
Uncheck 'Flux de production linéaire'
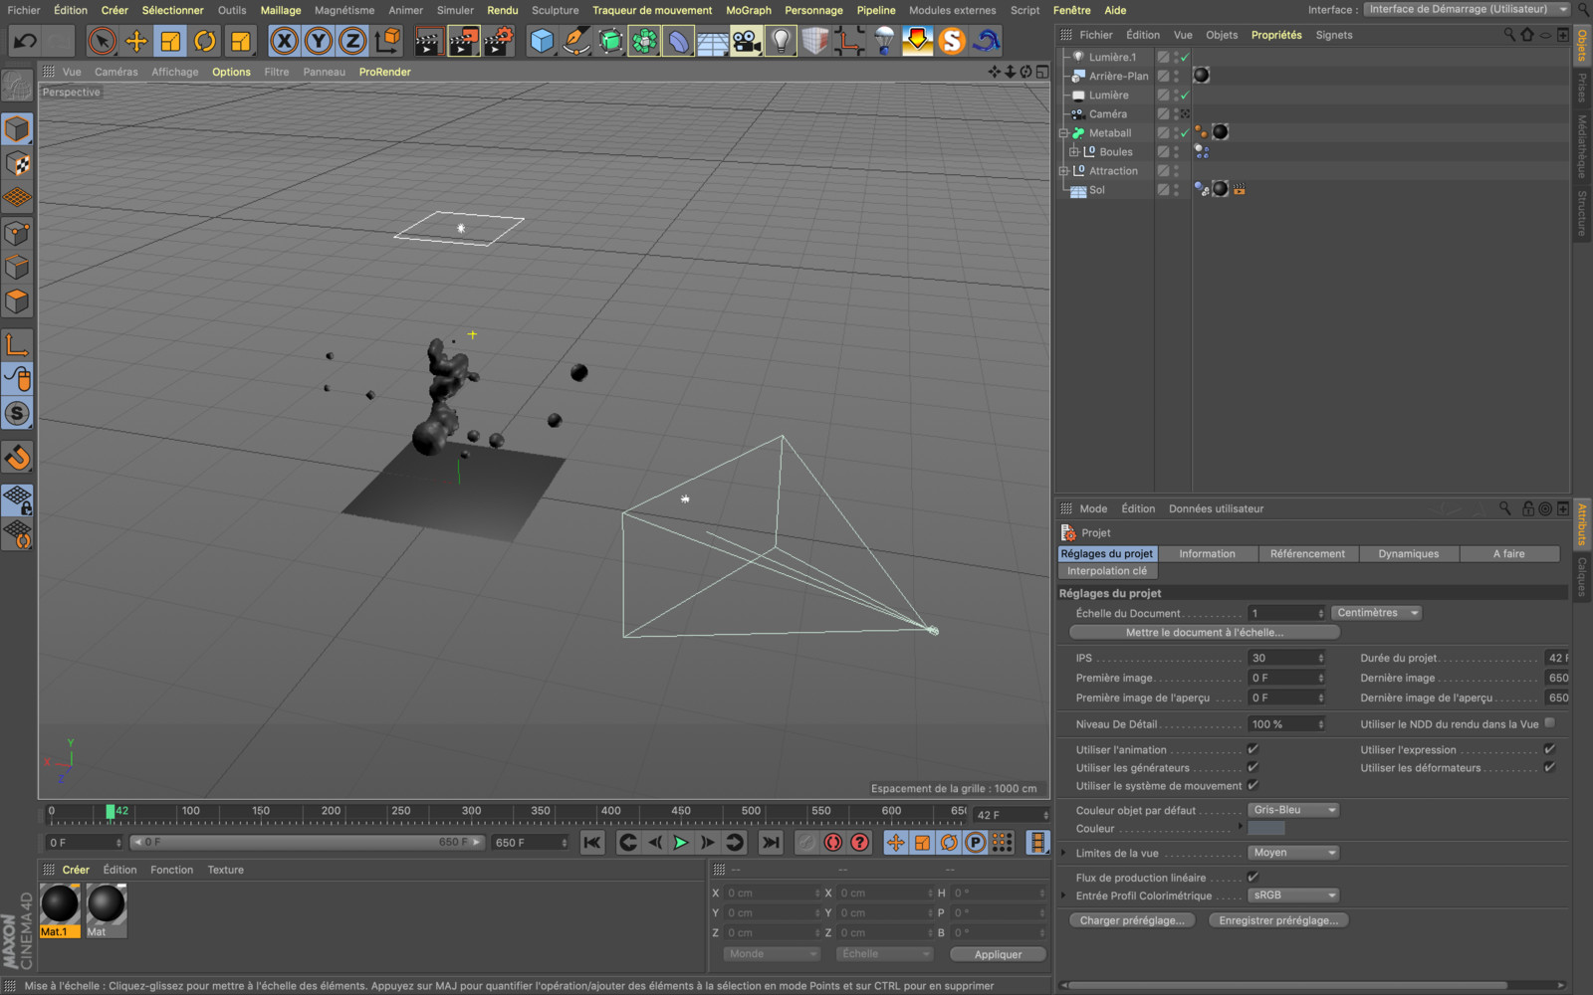pos(1252,877)
